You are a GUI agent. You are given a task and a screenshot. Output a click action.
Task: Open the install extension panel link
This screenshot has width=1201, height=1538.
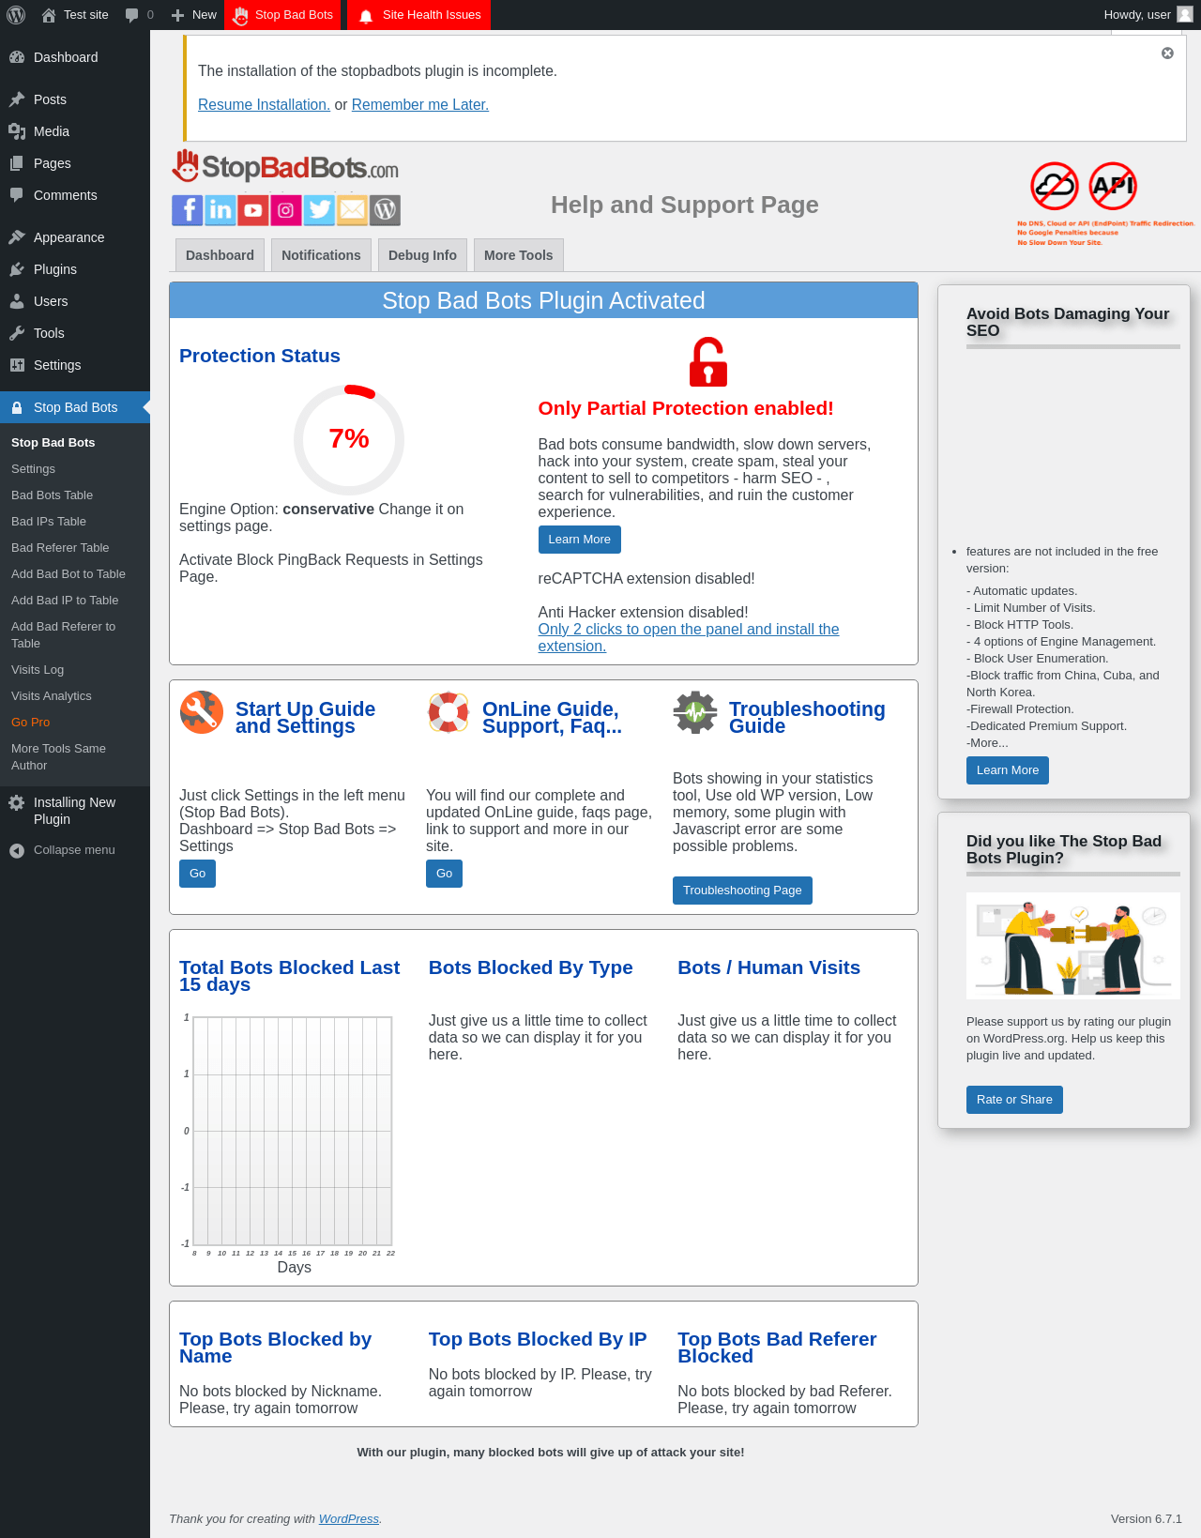(x=688, y=638)
